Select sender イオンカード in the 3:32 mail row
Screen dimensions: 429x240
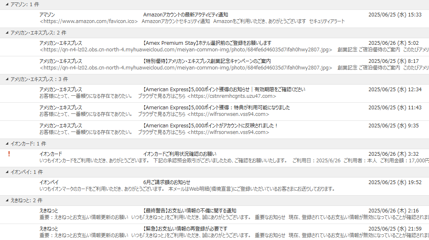pyautogui.click(x=51, y=154)
